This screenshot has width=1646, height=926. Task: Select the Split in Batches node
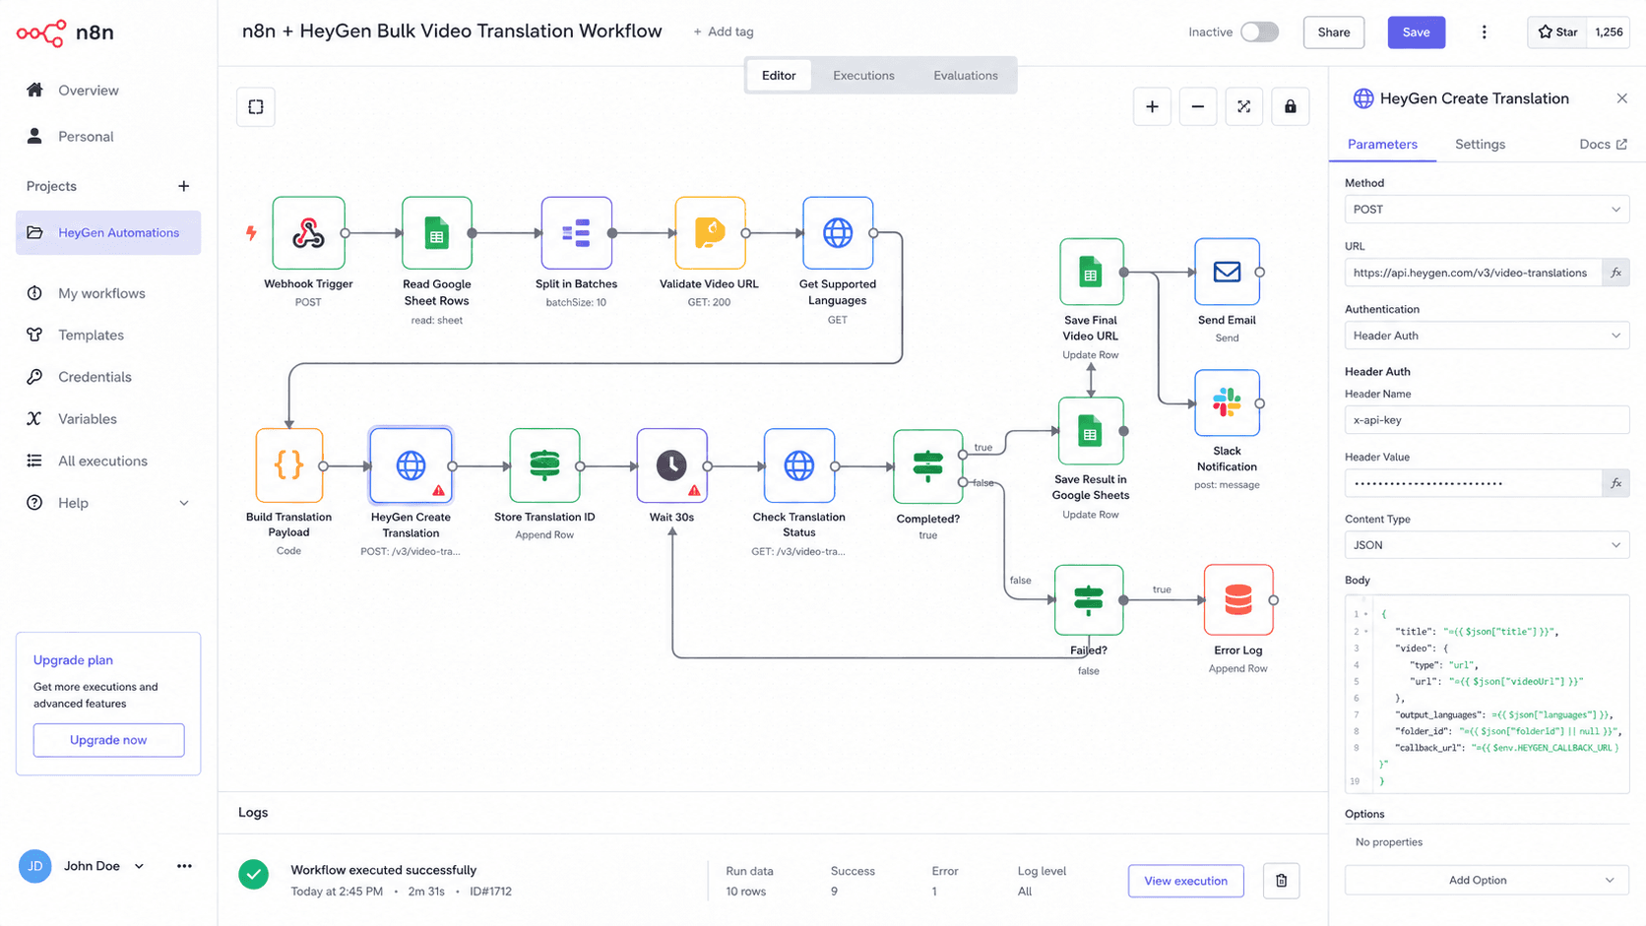[x=576, y=233]
